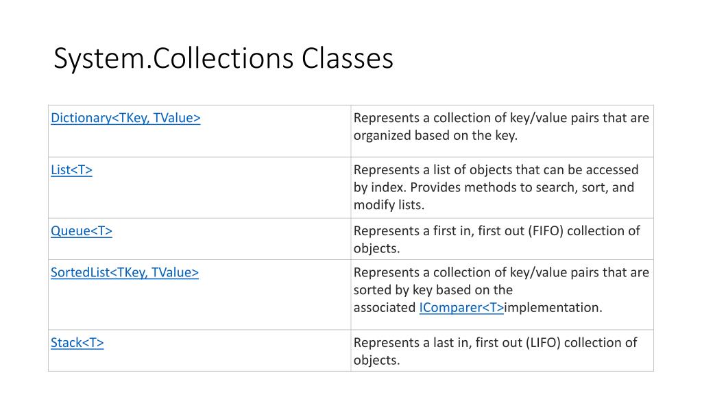Click the System.Collections Classes title

[223, 58]
